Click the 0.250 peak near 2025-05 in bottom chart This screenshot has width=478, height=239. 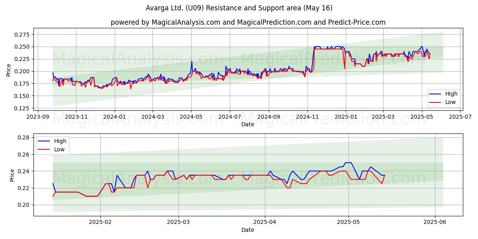348,163
